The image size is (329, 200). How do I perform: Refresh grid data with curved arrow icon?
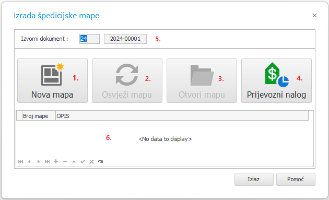click(x=100, y=161)
